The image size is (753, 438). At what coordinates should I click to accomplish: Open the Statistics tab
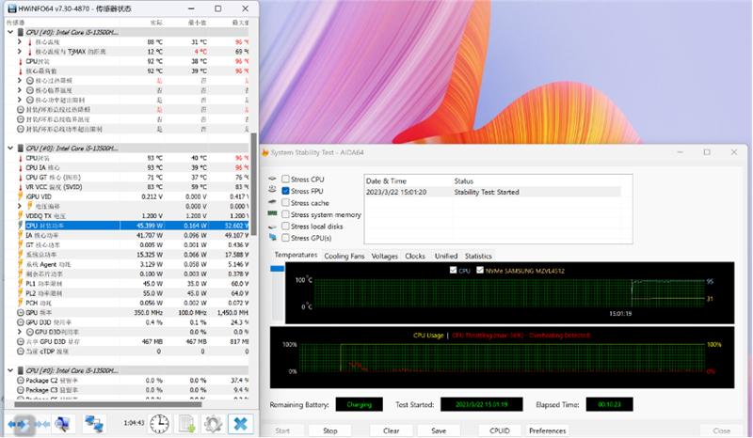478,256
